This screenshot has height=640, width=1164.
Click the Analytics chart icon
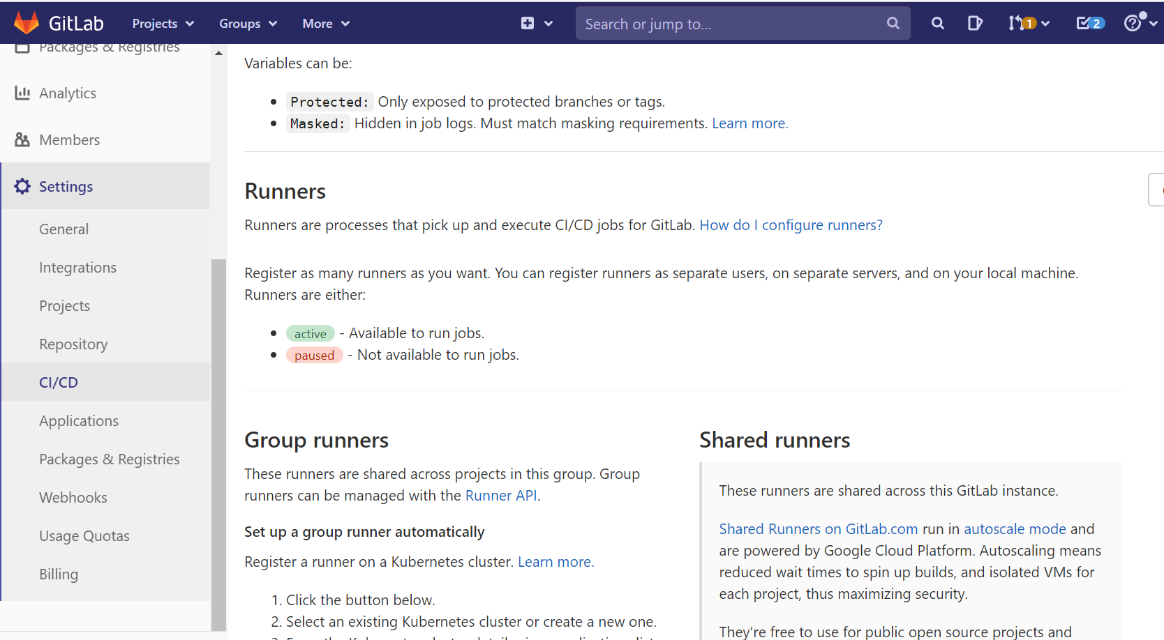pos(22,93)
